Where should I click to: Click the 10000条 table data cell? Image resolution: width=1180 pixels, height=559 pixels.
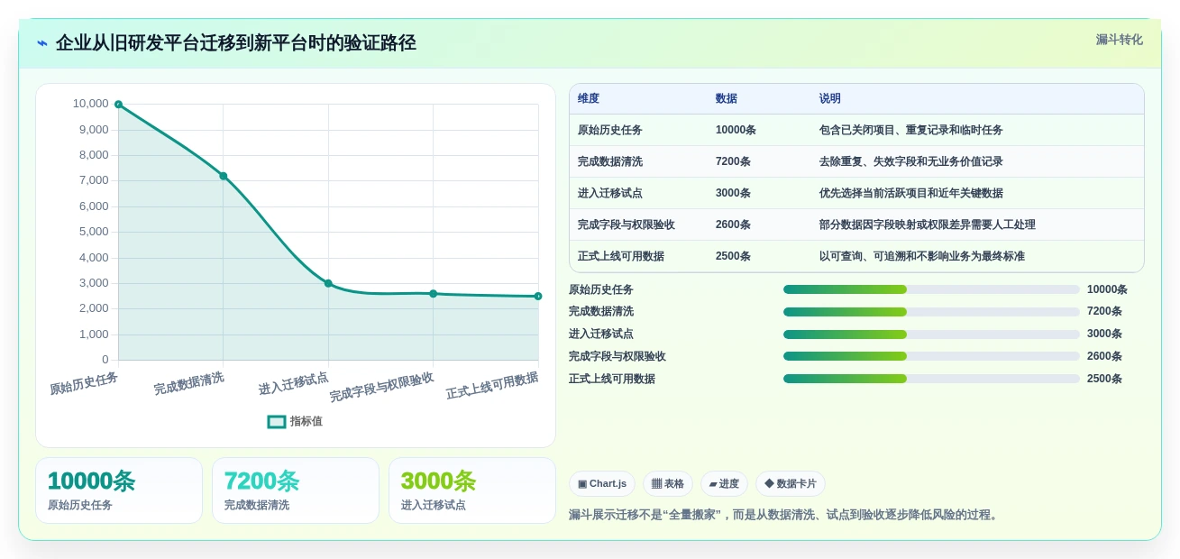click(736, 130)
